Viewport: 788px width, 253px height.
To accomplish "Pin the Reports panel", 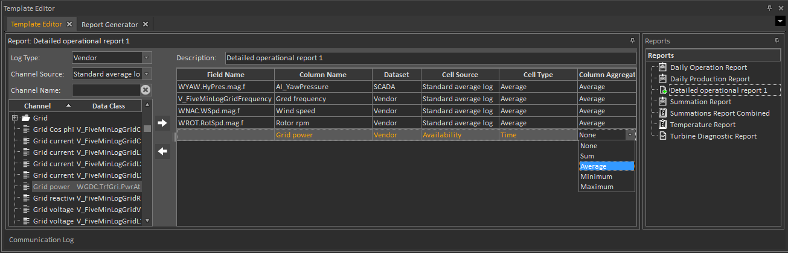I will click(x=777, y=41).
